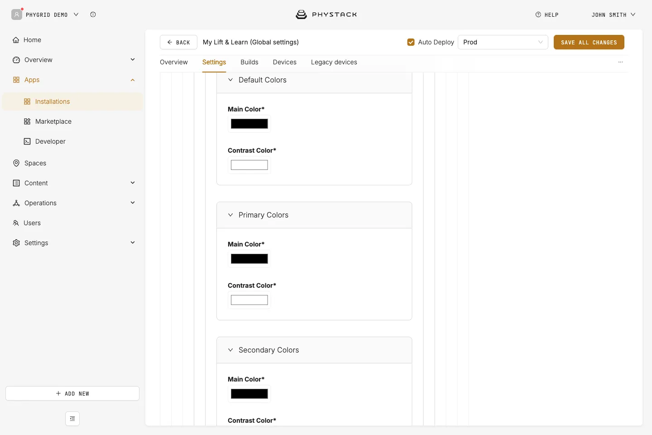Collapse the sidebar with the bottom menu icon
This screenshot has width=652, height=435.
(72, 419)
